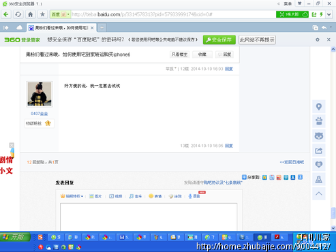
Task: Click the tab windows icon in tab bar
Action: (x=316, y=28)
